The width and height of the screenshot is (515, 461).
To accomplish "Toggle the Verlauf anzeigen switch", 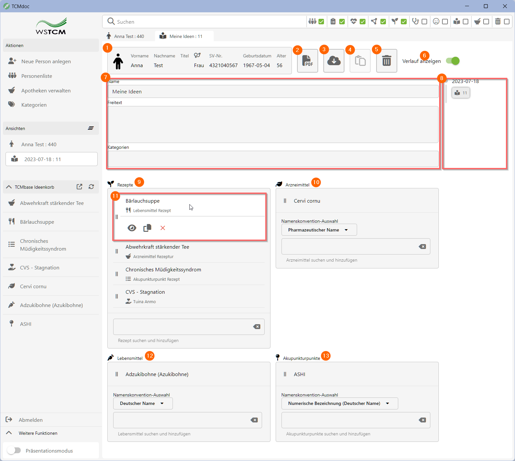I will (x=452, y=61).
